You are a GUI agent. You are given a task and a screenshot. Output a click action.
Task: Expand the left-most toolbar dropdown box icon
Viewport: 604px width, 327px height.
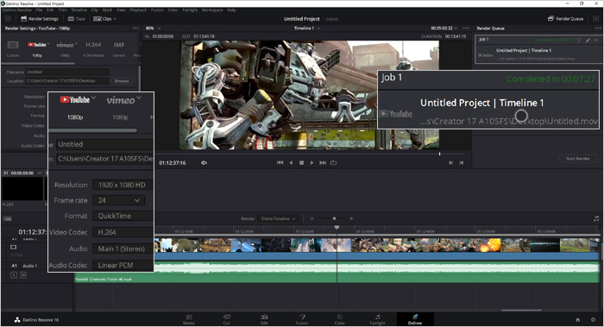8,18
